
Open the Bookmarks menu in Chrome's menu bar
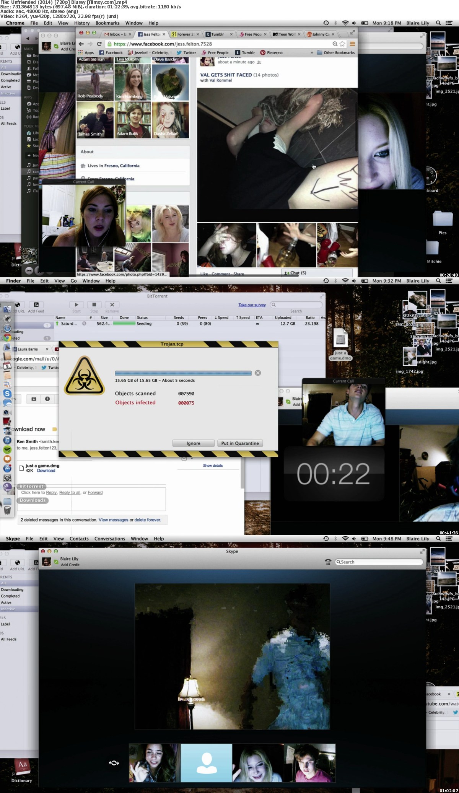[107, 23]
